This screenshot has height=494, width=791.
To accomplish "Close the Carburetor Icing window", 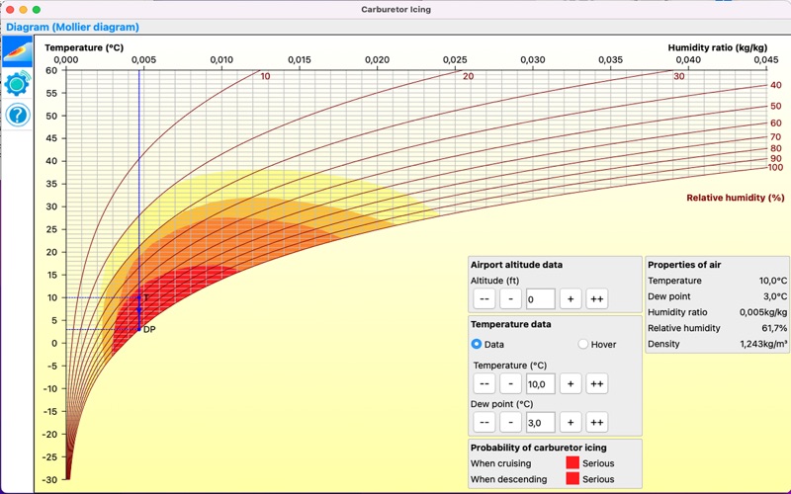I will coord(10,10).
